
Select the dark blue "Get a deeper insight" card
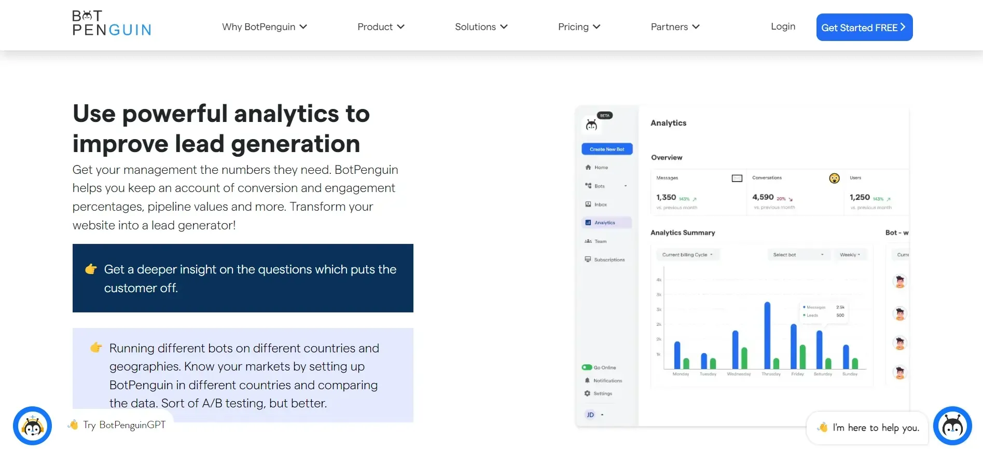[x=243, y=278]
